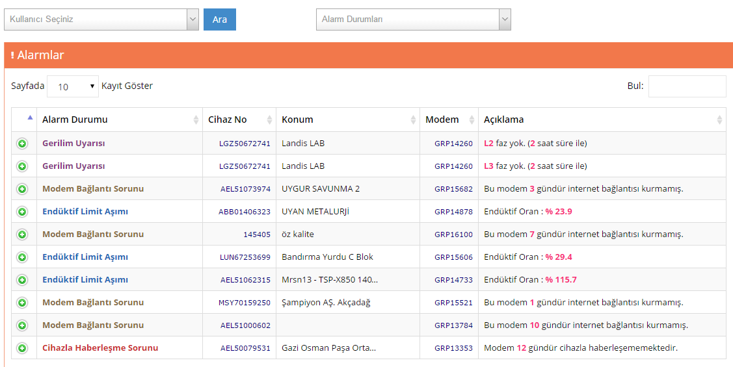733x367 pixels.
Task: Expand the UYAN METALURJİ row details
Action: [x=22, y=212]
